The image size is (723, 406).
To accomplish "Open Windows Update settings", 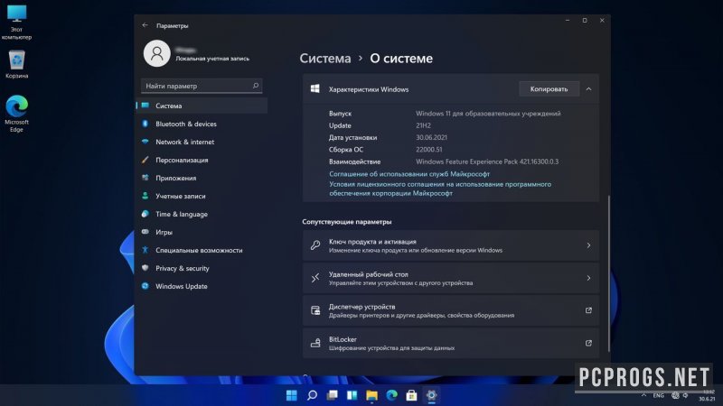I will 202,286.
